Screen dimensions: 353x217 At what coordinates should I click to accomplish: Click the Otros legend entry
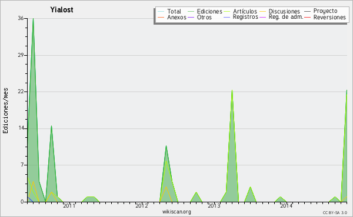click(x=199, y=17)
